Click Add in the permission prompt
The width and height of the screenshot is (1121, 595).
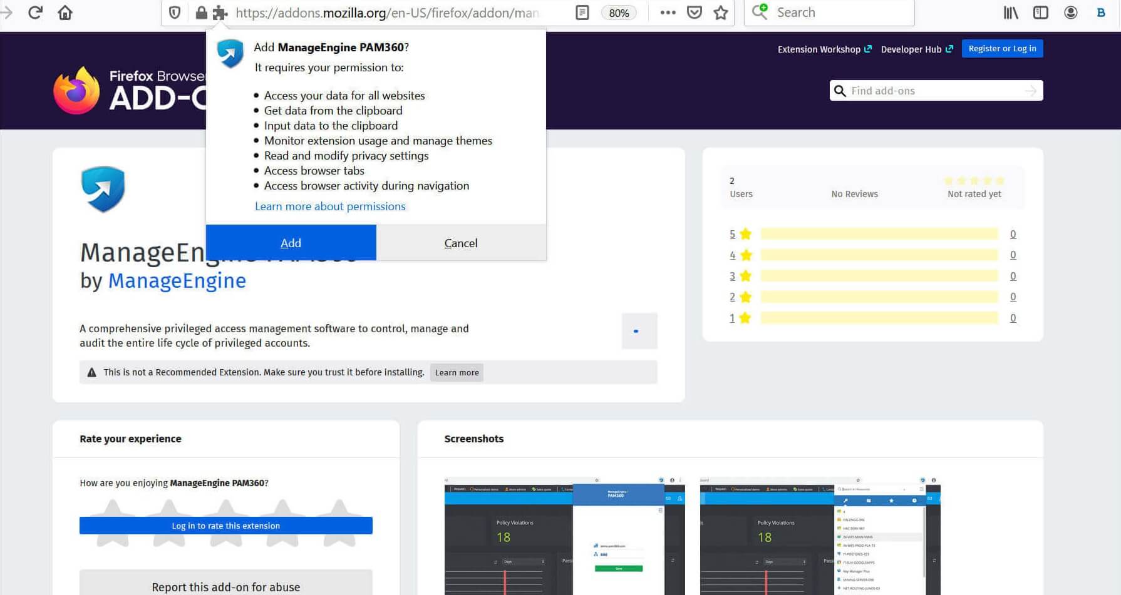[291, 243]
